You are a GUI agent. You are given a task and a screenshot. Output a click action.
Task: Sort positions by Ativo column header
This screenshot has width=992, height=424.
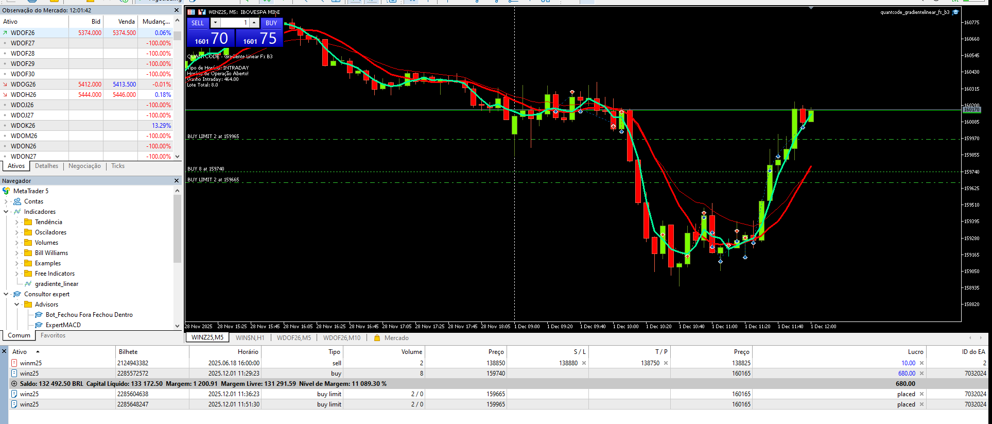[x=20, y=352]
